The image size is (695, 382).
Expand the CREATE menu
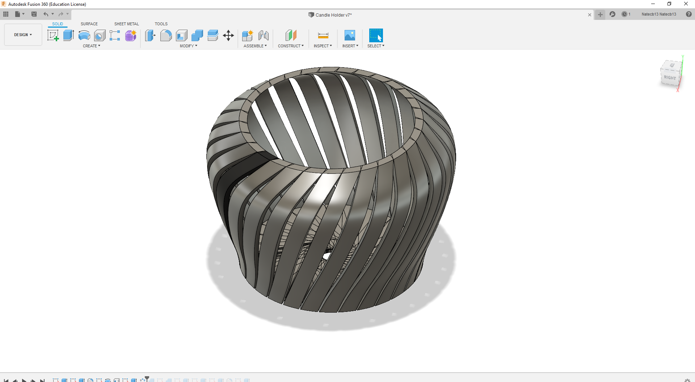click(92, 46)
